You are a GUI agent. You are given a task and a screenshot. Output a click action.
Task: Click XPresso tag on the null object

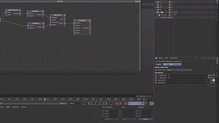(175, 12)
